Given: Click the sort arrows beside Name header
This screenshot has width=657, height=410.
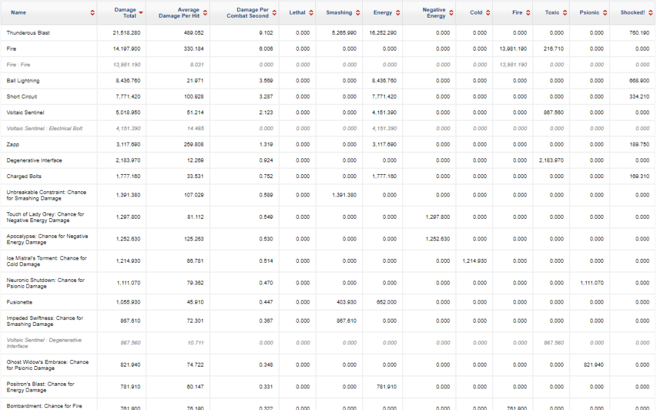Looking at the screenshot, I should [x=92, y=12].
